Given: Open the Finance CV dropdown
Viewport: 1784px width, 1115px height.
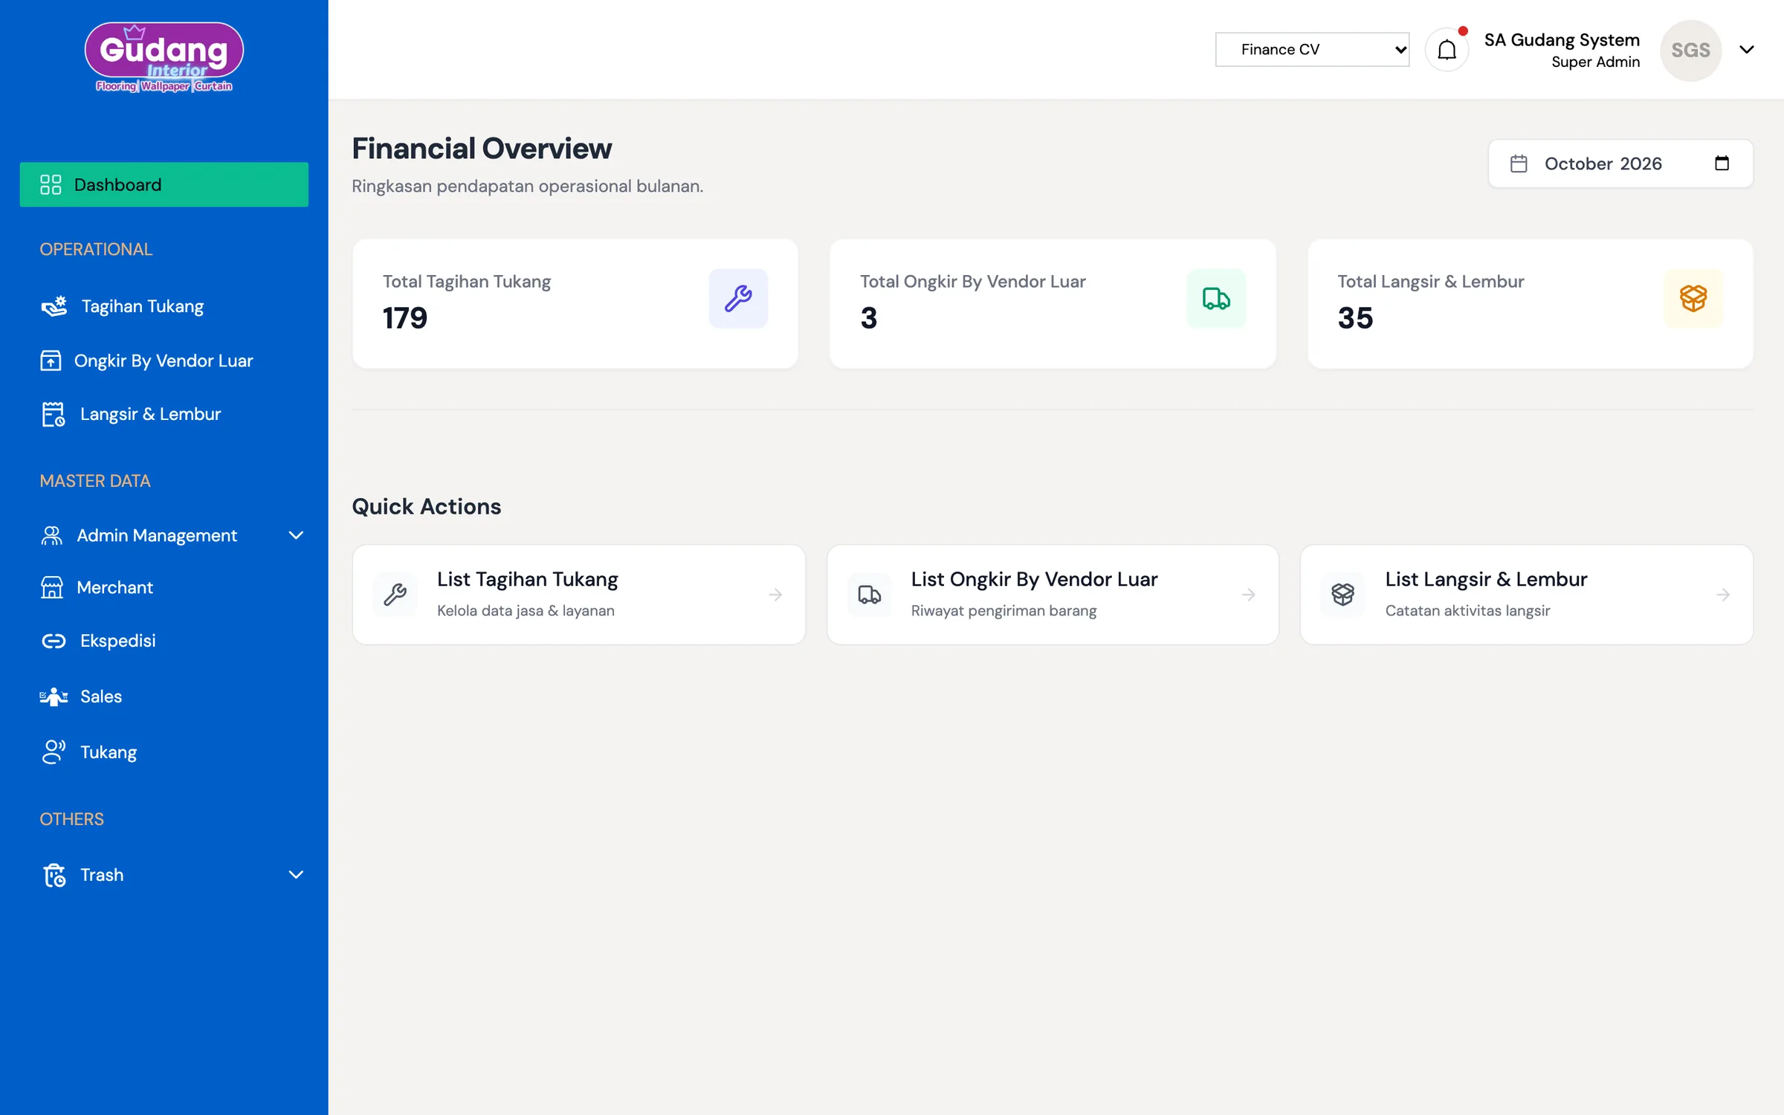Looking at the screenshot, I should pos(1312,49).
